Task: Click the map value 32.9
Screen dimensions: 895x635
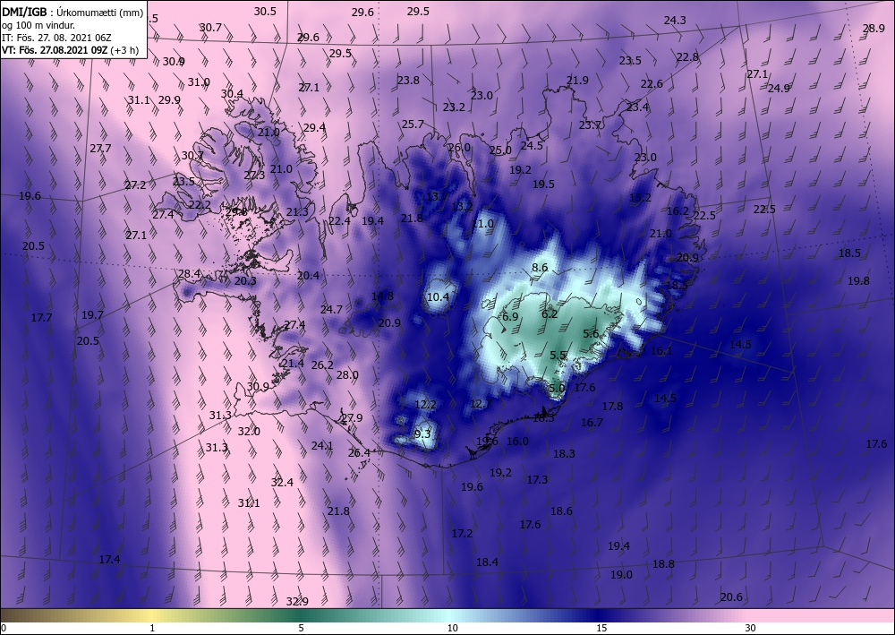Action: (297, 601)
